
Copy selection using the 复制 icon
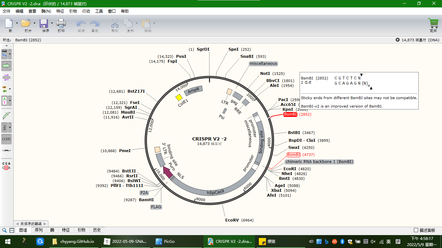point(128,23)
